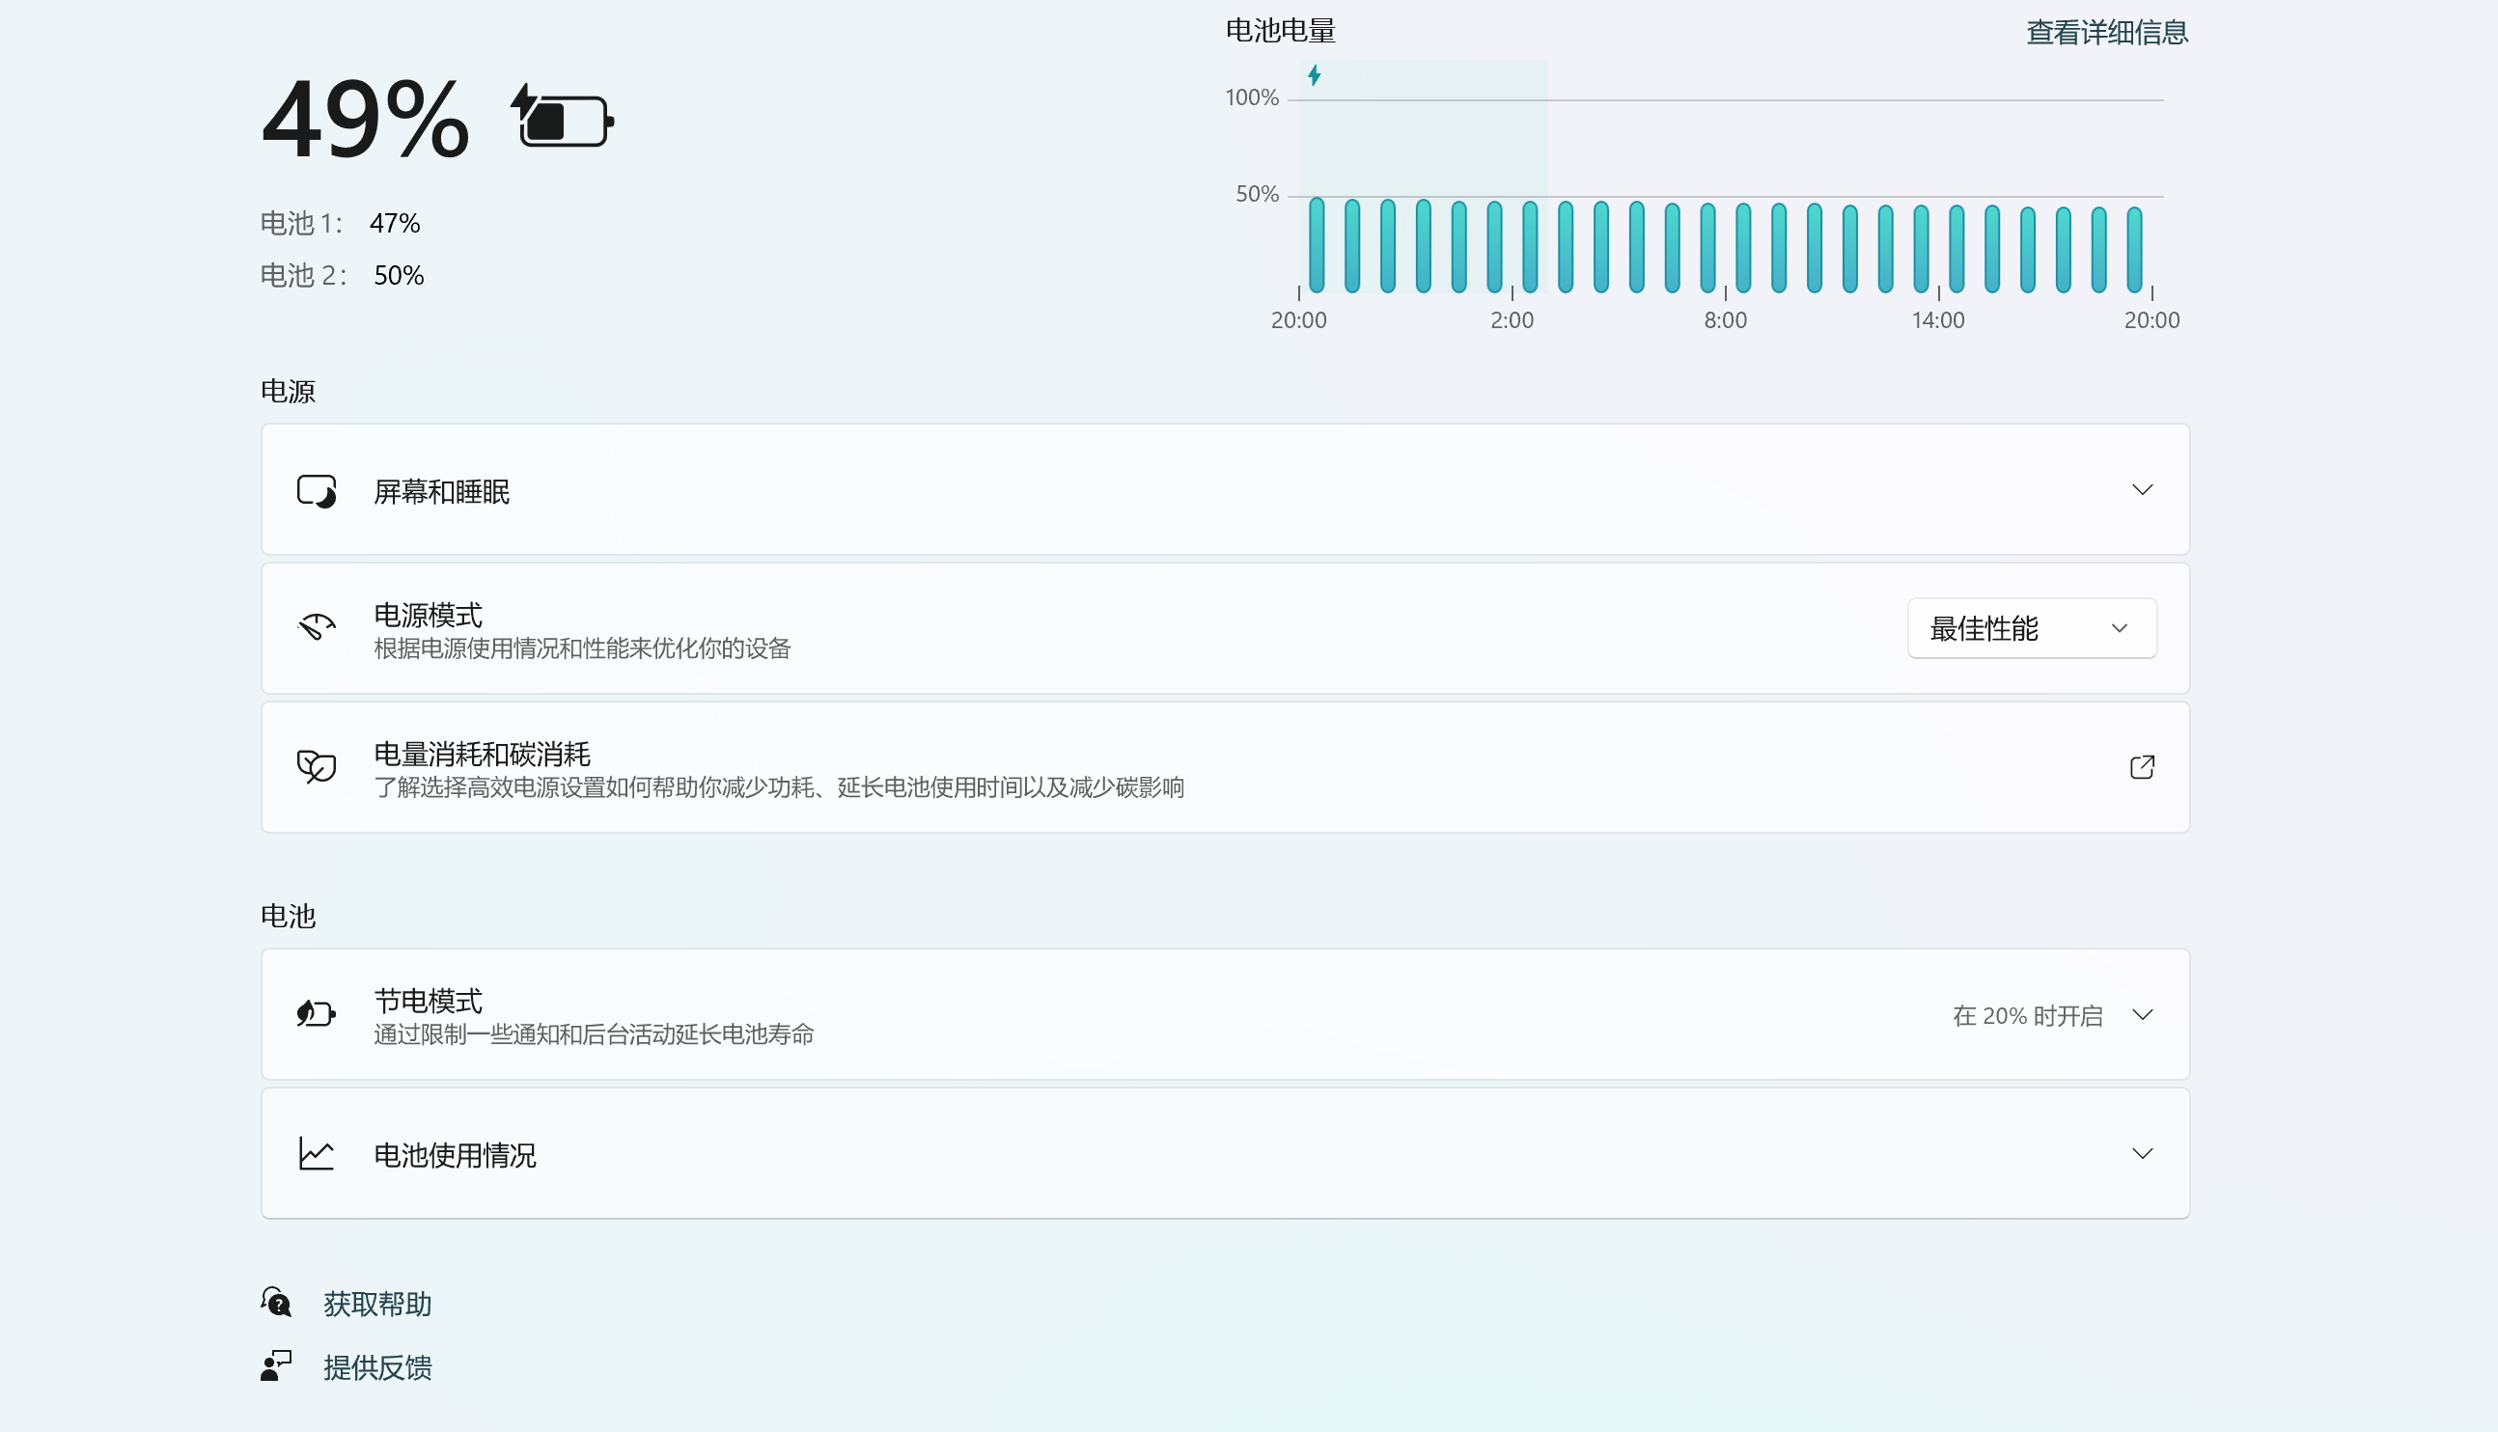This screenshot has width=2498, height=1432.
Task: Click the 电量消耗和碳消耗 card title
Action: point(482,755)
